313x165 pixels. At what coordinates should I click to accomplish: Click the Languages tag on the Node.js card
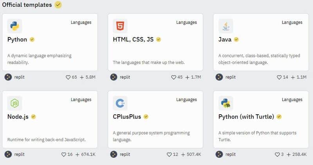[x=81, y=100]
